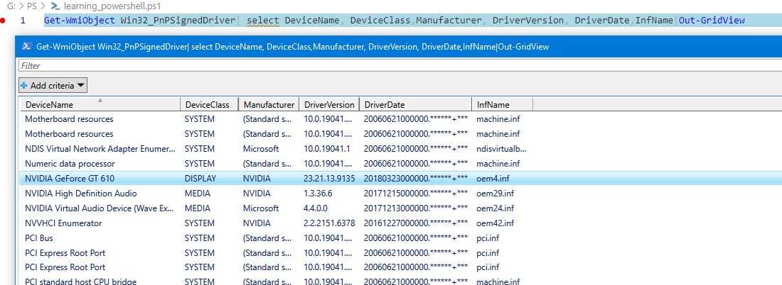This screenshot has width=782, height=285.
Task: Select the NVIDIA High Definition Audio row
Action: (x=80, y=194)
